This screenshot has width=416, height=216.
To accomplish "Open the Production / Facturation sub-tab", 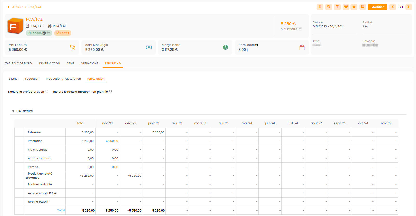I will [x=63, y=79].
